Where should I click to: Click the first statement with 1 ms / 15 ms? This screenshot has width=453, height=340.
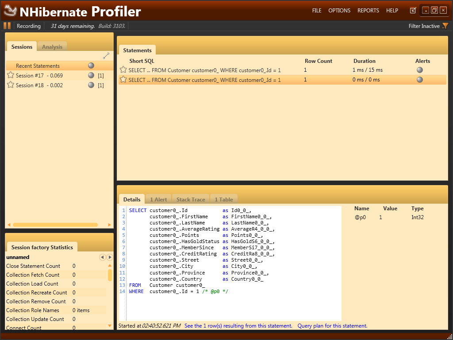coord(282,70)
